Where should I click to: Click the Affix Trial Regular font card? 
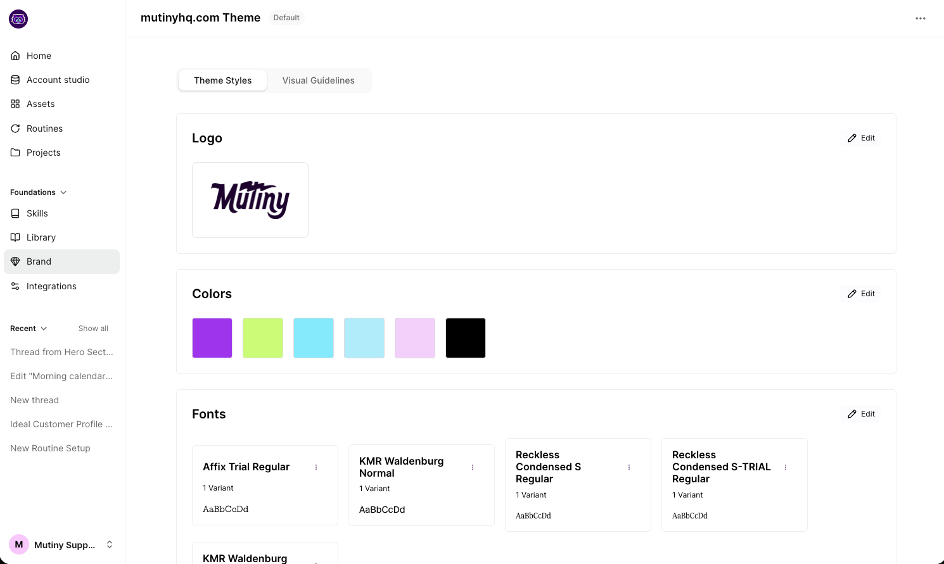(x=265, y=485)
